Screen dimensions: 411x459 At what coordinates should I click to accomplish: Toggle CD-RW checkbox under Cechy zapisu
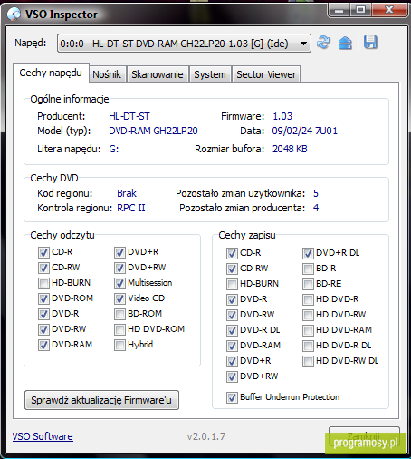(x=232, y=269)
